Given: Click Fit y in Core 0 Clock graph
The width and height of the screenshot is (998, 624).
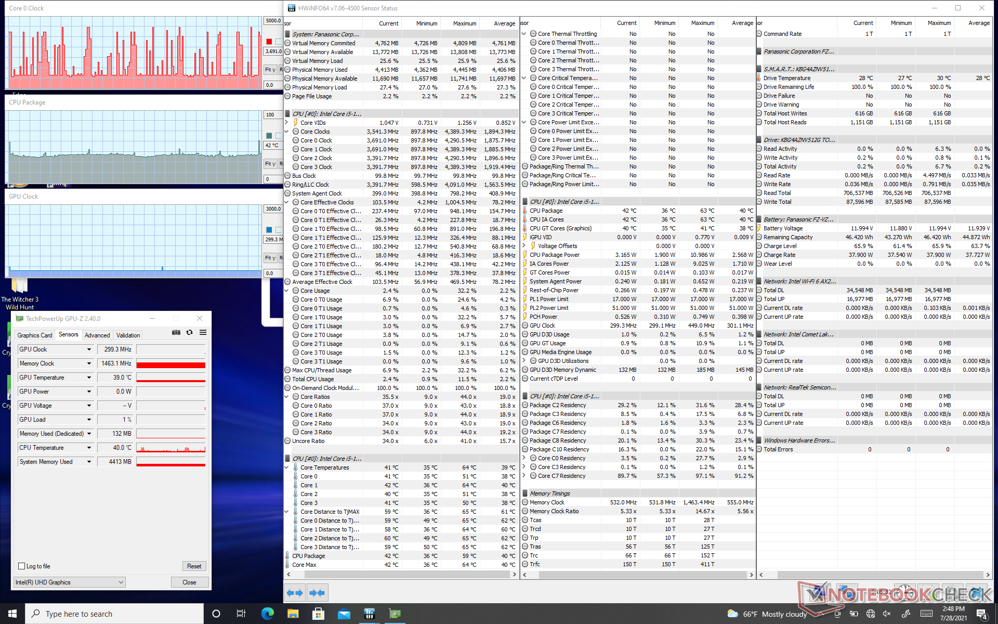Looking at the screenshot, I should click(270, 70).
